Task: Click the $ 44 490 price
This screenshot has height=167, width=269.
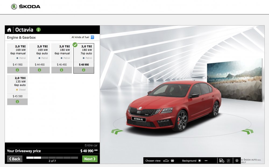Action: (x=40, y=65)
